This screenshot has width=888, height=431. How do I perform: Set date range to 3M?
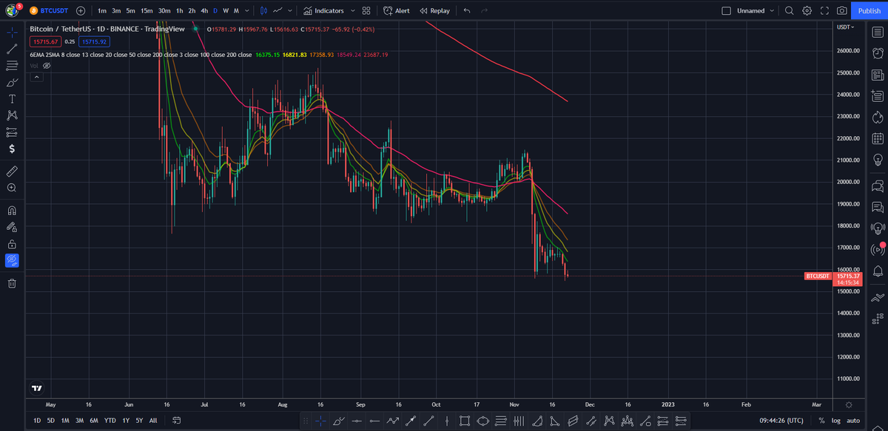pyautogui.click(x=79, y=421)
